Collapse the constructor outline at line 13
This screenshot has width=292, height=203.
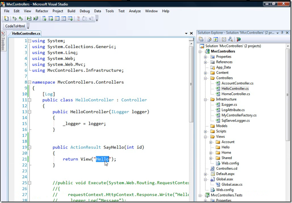pyautogui.click(x=30, y=112)
